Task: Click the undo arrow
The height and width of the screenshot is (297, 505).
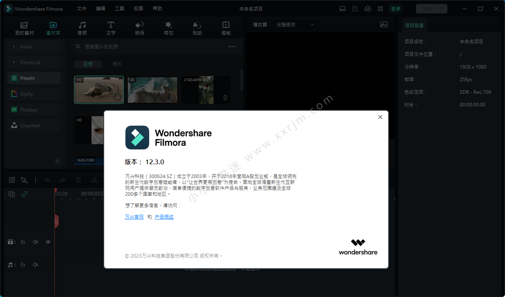Action: click(x=47, y=180)
